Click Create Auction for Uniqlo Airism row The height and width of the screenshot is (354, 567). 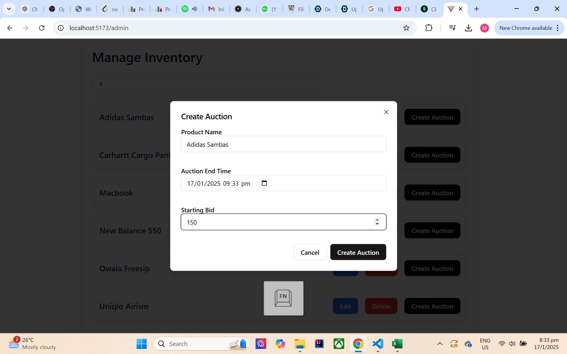pos(432,306)
